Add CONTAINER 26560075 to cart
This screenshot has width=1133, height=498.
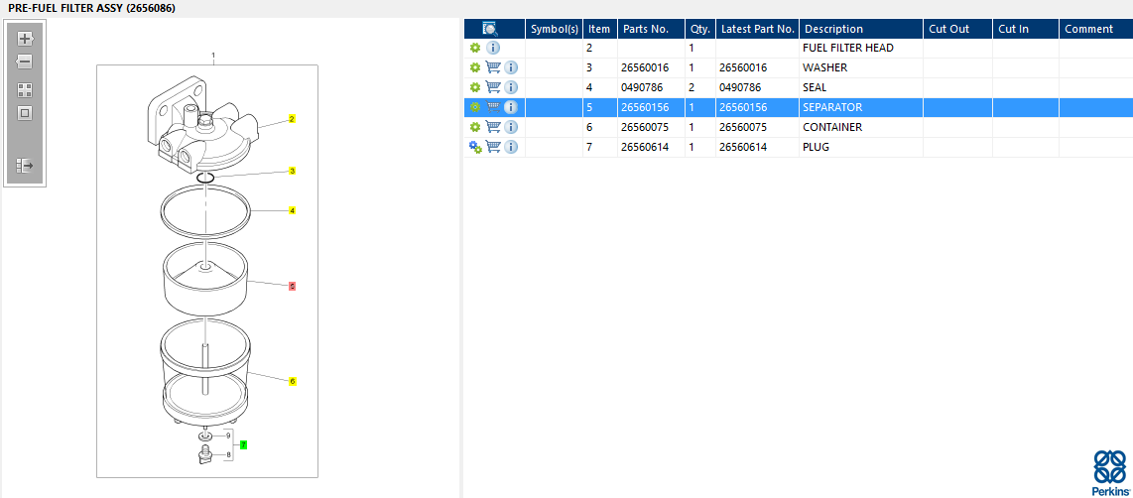[x=493, y=127]
